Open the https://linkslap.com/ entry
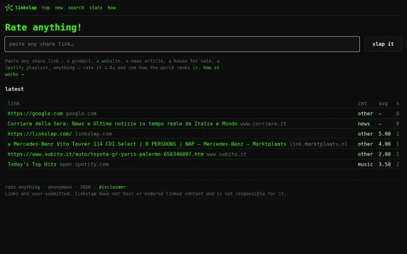The height and width of the screenshot is (254, 407). click(x=39, y=134)
